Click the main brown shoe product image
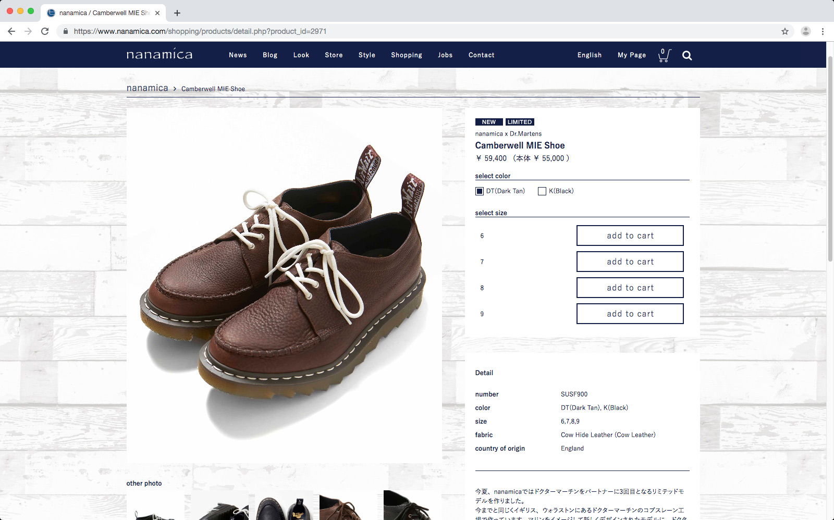 click(284, 286)
